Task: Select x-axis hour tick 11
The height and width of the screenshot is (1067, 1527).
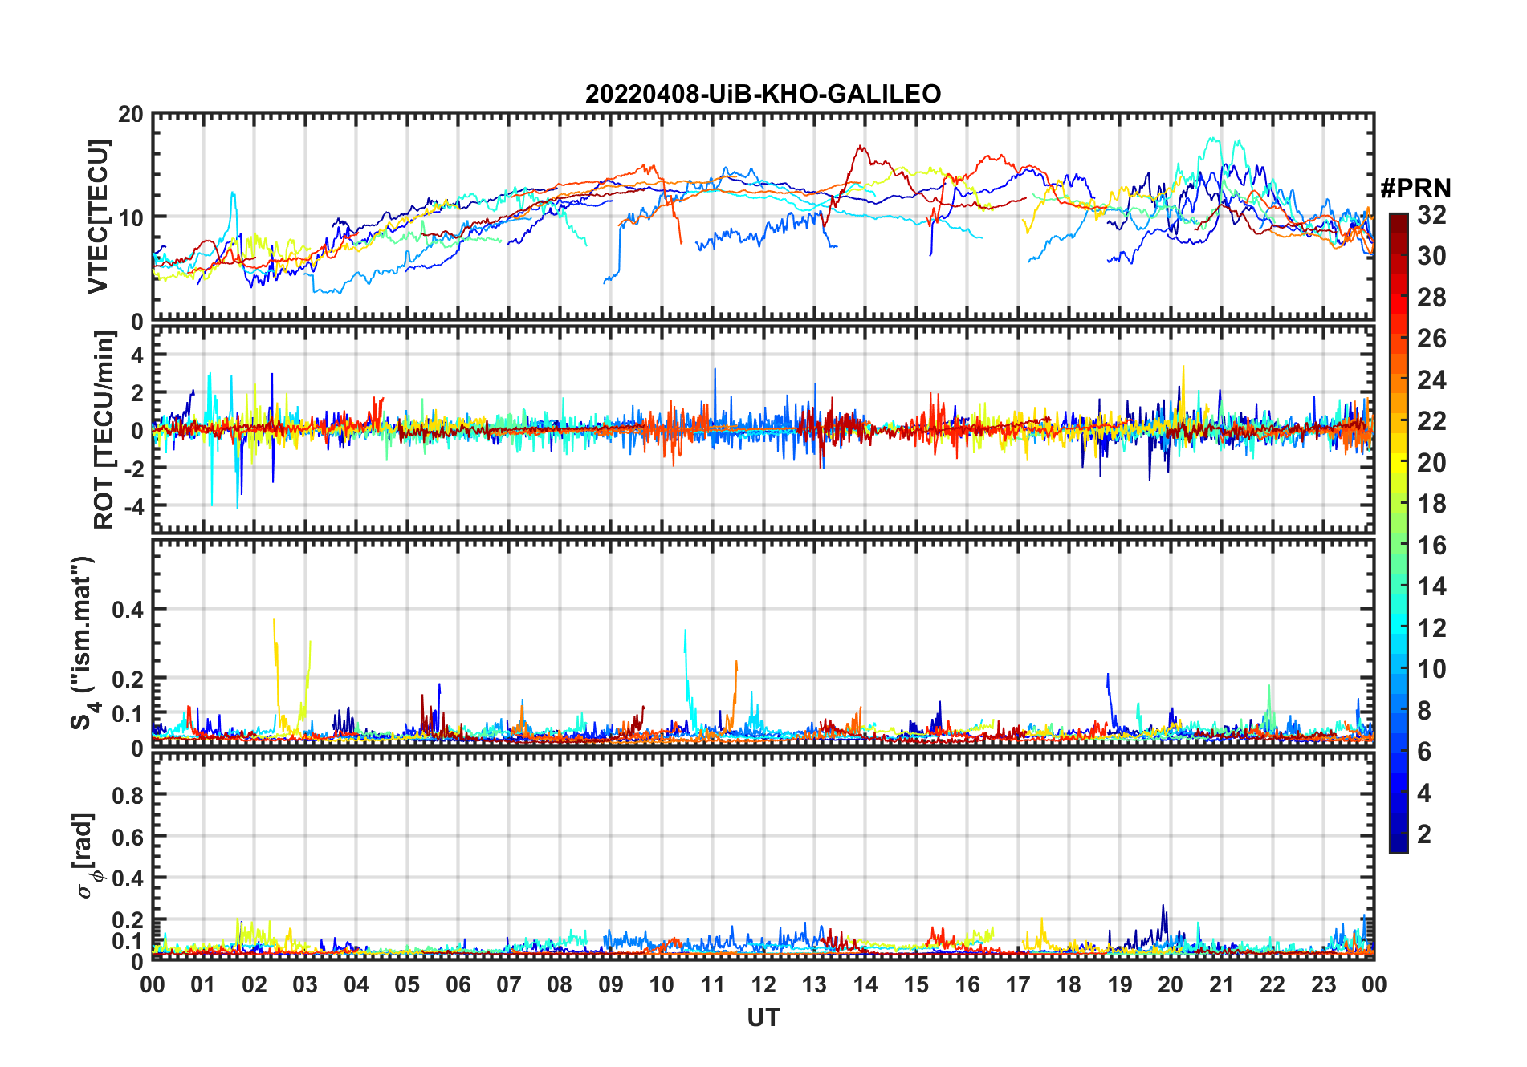Action: tap(712, 984)
